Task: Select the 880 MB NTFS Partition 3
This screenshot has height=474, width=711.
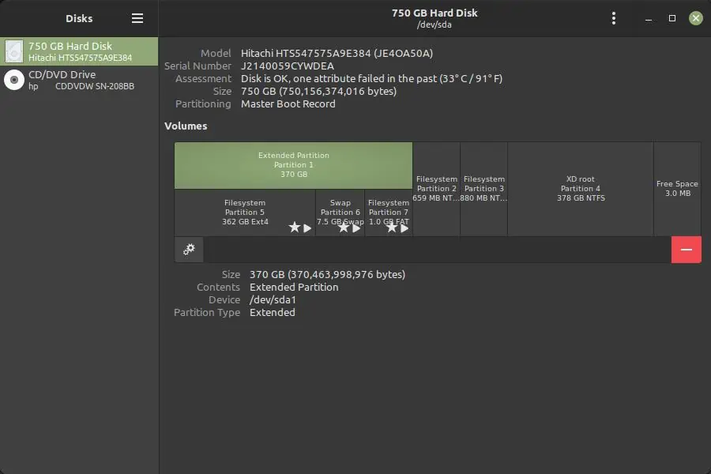Action: point(483,189)
